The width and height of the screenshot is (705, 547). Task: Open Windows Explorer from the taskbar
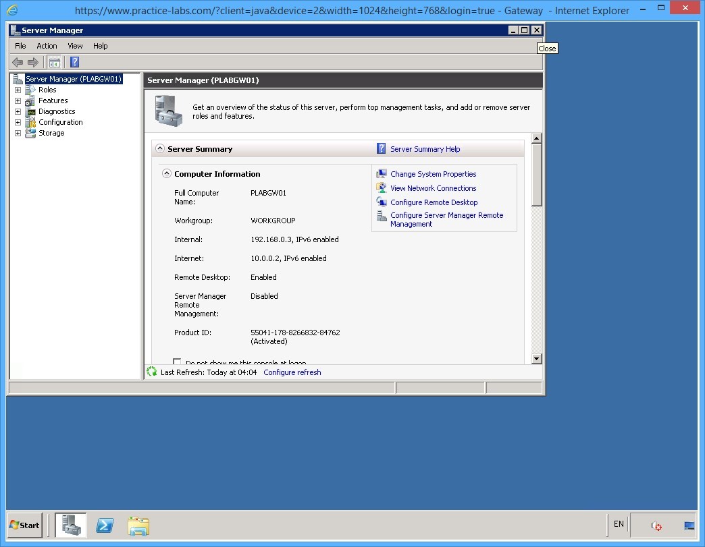pyautogui.click(x=138, y=525)
